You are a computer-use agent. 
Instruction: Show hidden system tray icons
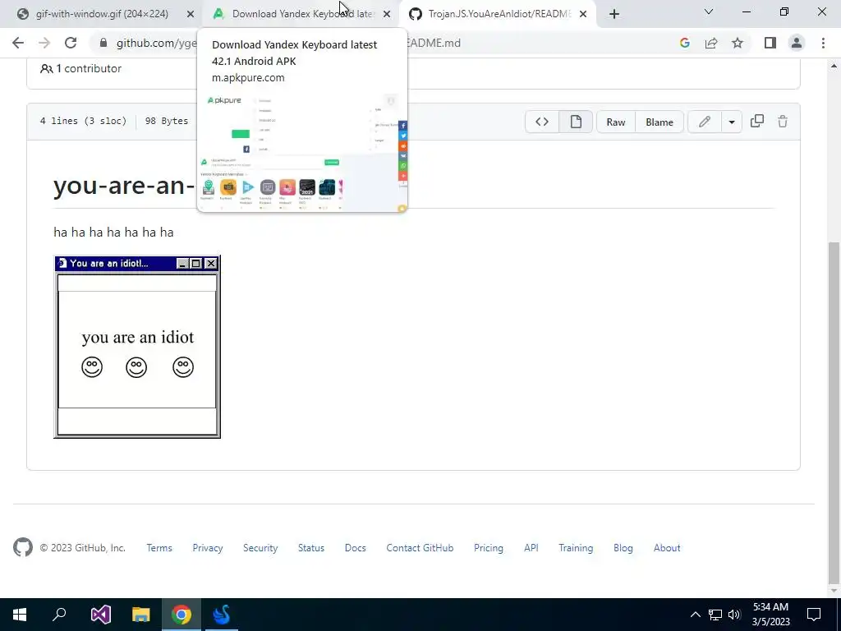(x=695, y=615)
